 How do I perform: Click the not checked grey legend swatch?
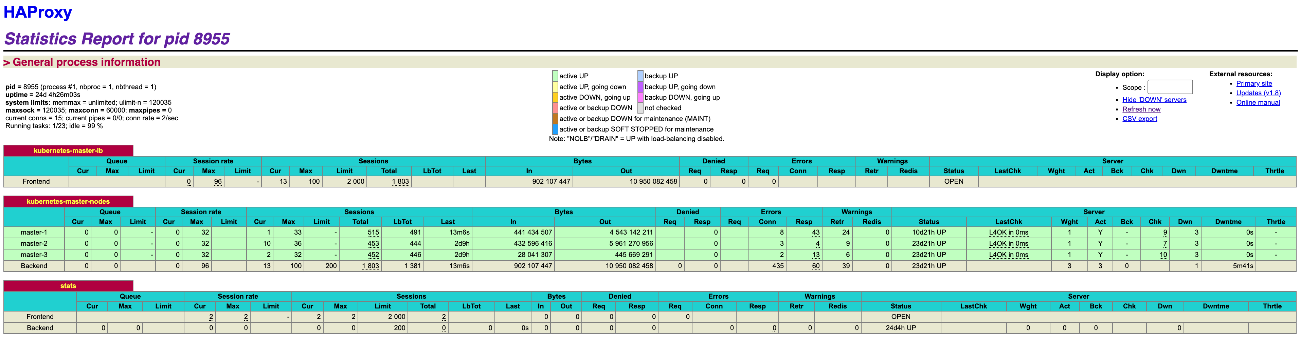point(640,108)
